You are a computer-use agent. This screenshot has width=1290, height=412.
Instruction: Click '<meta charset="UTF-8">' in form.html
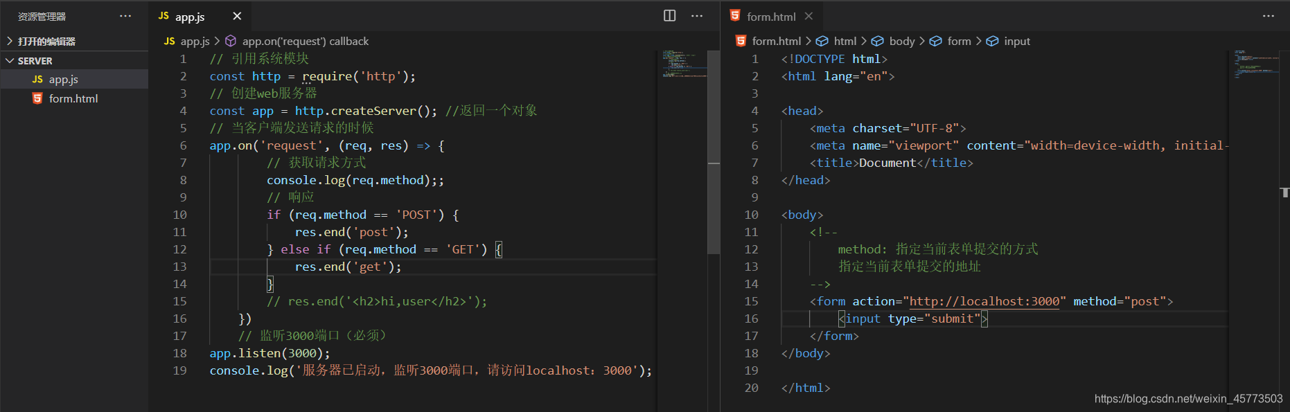(x=887, y=128)
